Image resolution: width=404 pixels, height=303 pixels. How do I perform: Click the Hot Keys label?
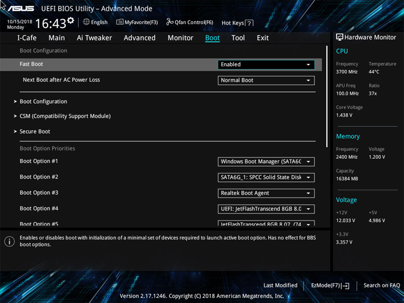point(233,23)
